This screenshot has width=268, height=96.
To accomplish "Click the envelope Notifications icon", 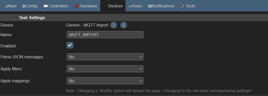I will click(150, 6).
